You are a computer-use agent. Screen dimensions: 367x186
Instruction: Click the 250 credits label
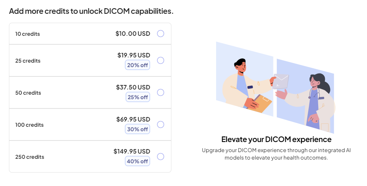click(30, 157)
